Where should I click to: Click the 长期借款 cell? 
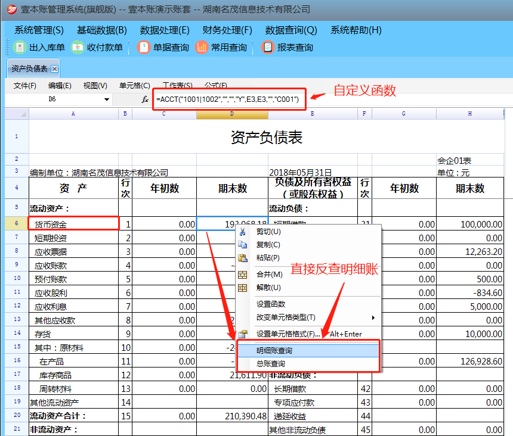point(313,388)
